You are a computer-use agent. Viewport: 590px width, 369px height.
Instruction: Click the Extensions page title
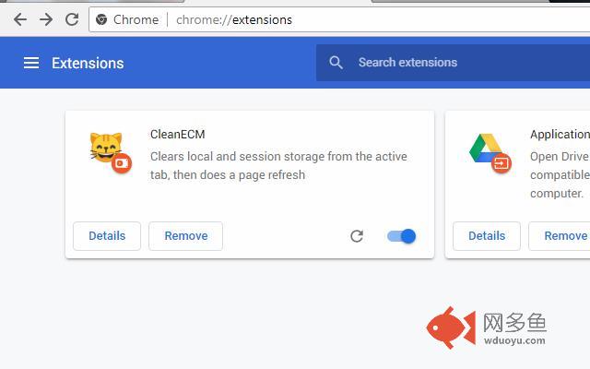tap(88, 64)
